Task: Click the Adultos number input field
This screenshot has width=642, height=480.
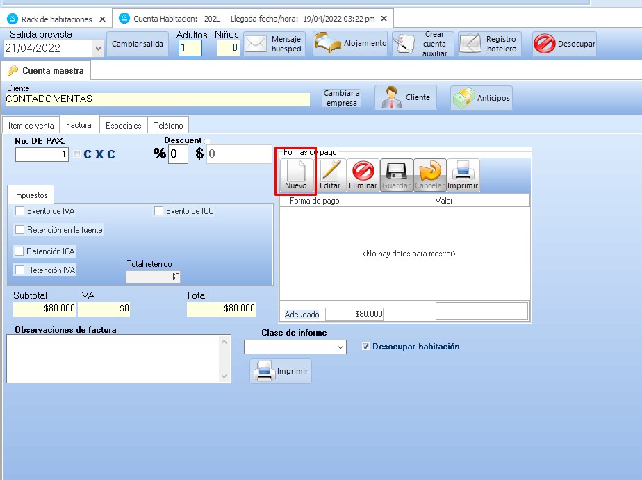Action: click(x=190, y=48)
